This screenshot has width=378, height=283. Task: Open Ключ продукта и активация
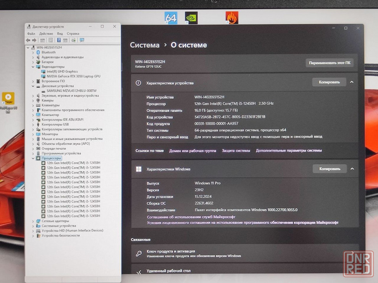click(x=245, y=254)
